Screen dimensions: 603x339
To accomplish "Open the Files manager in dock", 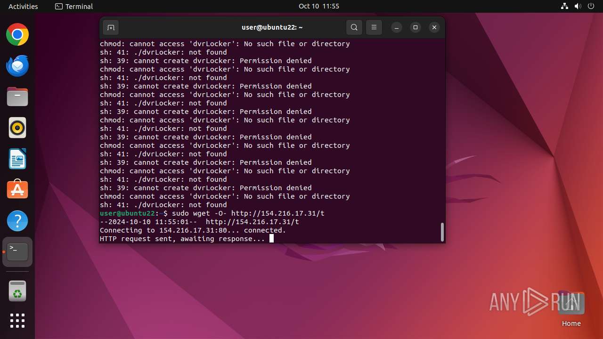I will (17, 97).
